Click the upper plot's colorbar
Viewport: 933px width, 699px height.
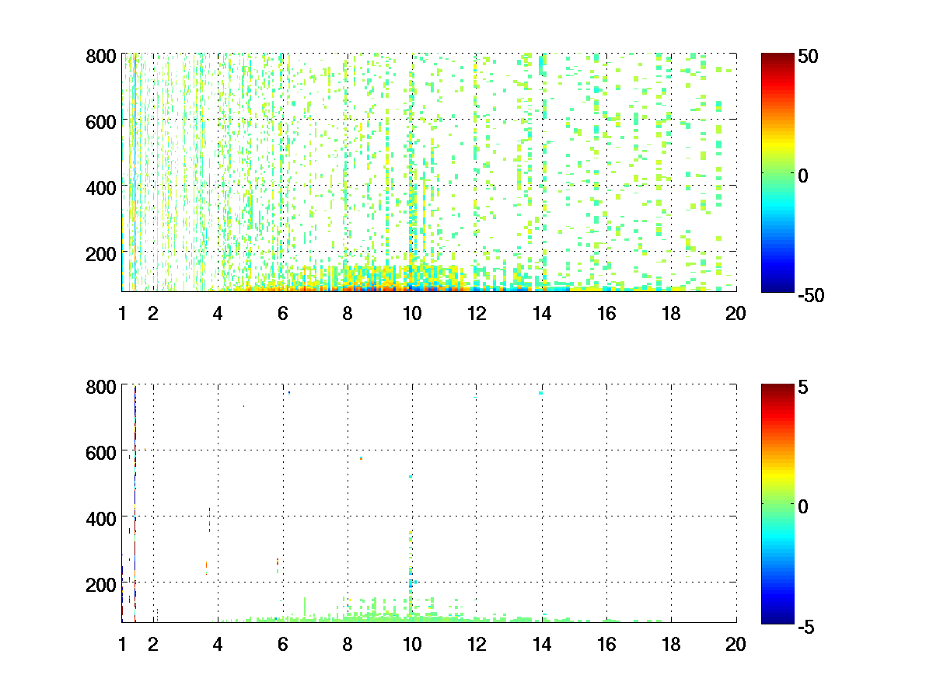pyautogui.click(x=777, y=172)
